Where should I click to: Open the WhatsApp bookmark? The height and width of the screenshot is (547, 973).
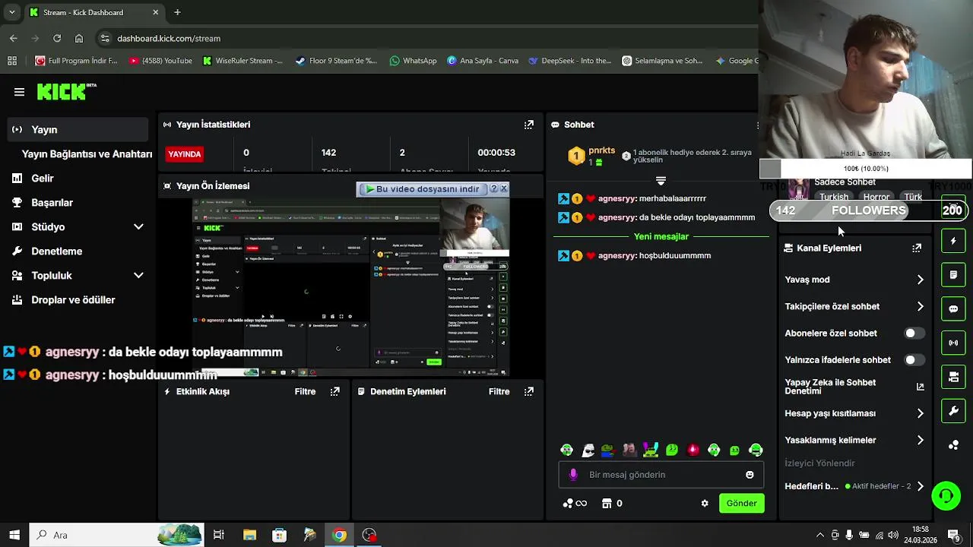click(x=413, y=61)
